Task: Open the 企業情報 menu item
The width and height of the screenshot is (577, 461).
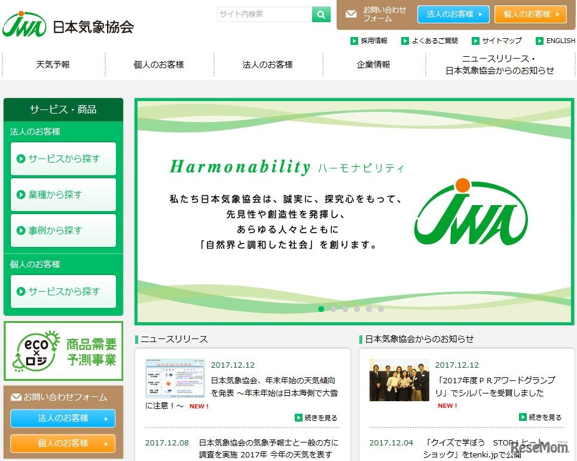Action: 373,65
